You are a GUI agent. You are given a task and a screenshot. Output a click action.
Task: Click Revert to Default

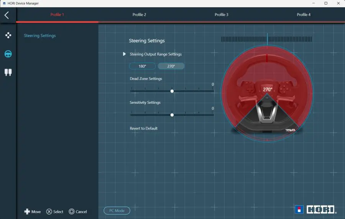144,128
